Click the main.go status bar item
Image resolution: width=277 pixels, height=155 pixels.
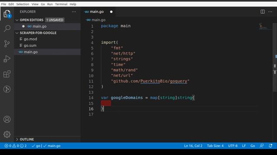(52, 146)
